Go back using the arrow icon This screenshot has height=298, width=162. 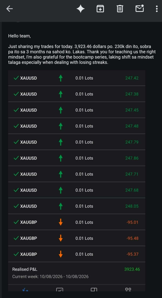[10, 9]
